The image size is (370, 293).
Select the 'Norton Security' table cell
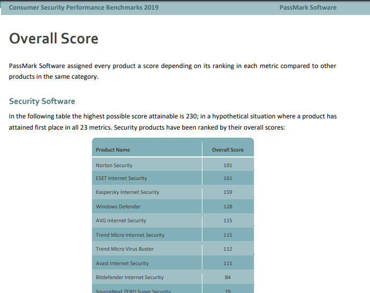click(x=114, y=166)
